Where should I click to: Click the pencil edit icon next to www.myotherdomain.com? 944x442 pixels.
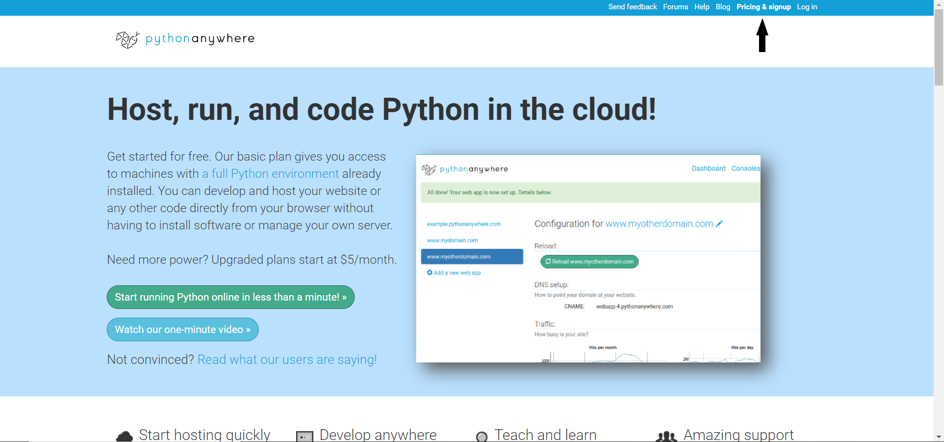pos(720,223)
